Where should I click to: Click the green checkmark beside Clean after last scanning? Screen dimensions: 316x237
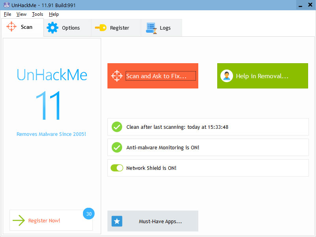(x=117, y=127)
